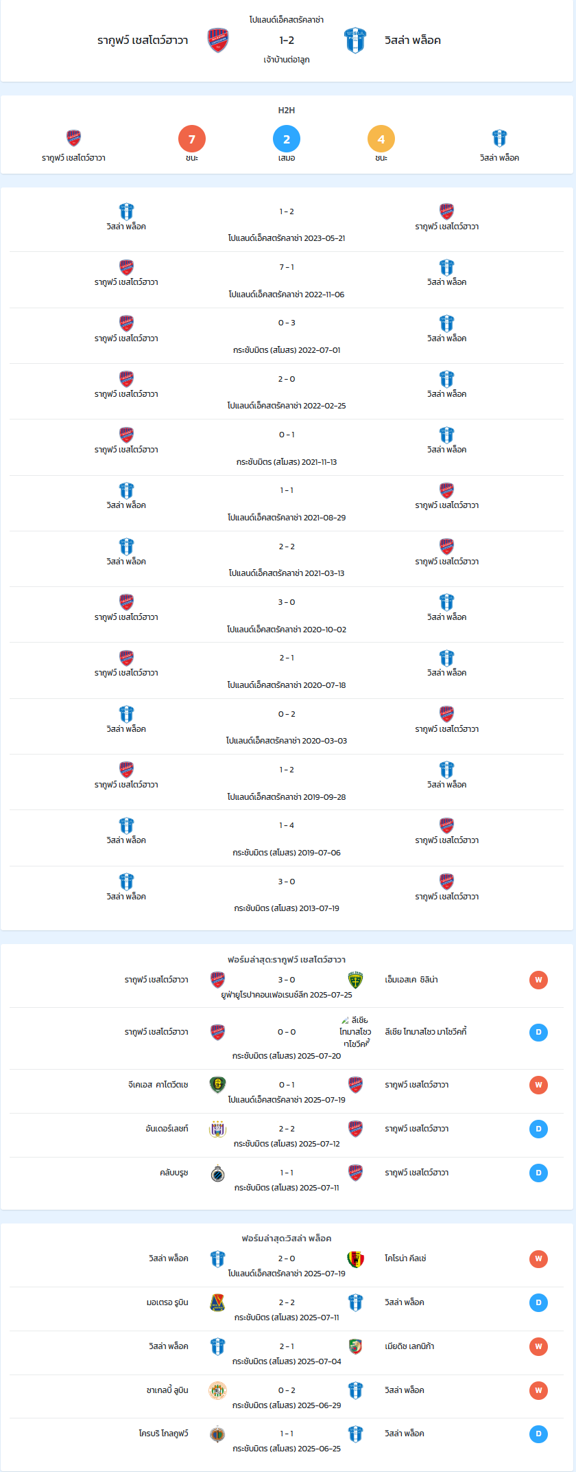Viewport: 576px width, 1472px height.
Task: Open the 7-1 match dated 2022-11-06
Action: pyautogui.click(x=287, y=280)
